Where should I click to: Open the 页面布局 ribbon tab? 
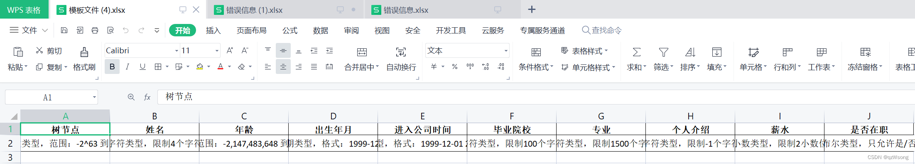(x=251, y=31)
